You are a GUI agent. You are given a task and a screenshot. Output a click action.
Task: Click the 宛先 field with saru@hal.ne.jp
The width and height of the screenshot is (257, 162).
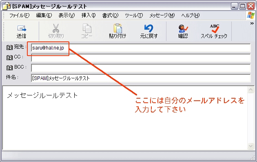(141, 48)
